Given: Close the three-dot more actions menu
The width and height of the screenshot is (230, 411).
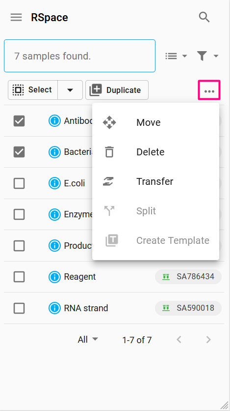Looking at the screenshot, I should pyautogui.click(x=209, y=90).
